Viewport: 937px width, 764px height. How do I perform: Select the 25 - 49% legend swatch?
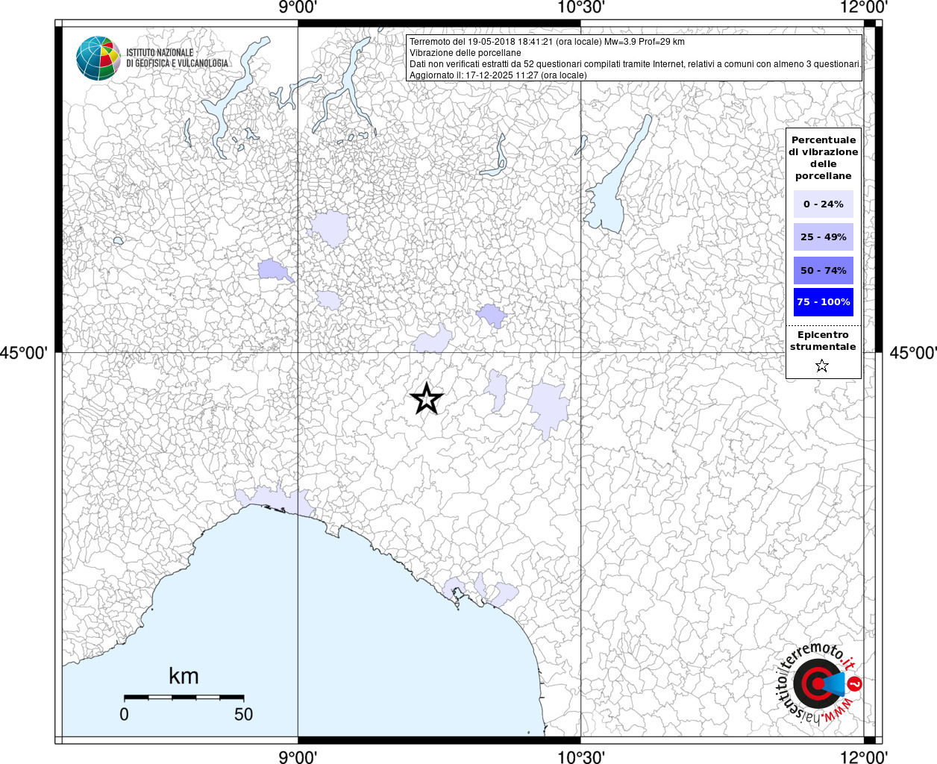[x=823, y=237]
